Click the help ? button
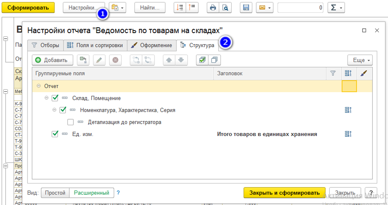The height and width of the screenshot is (205, 388). point(371,193)
